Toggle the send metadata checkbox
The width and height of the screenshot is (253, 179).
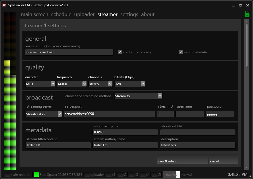pyautogui.click(x=181, y=52)
